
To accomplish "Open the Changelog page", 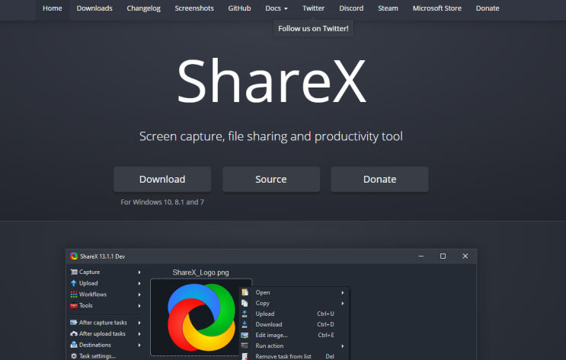I will tap(143, 8).
